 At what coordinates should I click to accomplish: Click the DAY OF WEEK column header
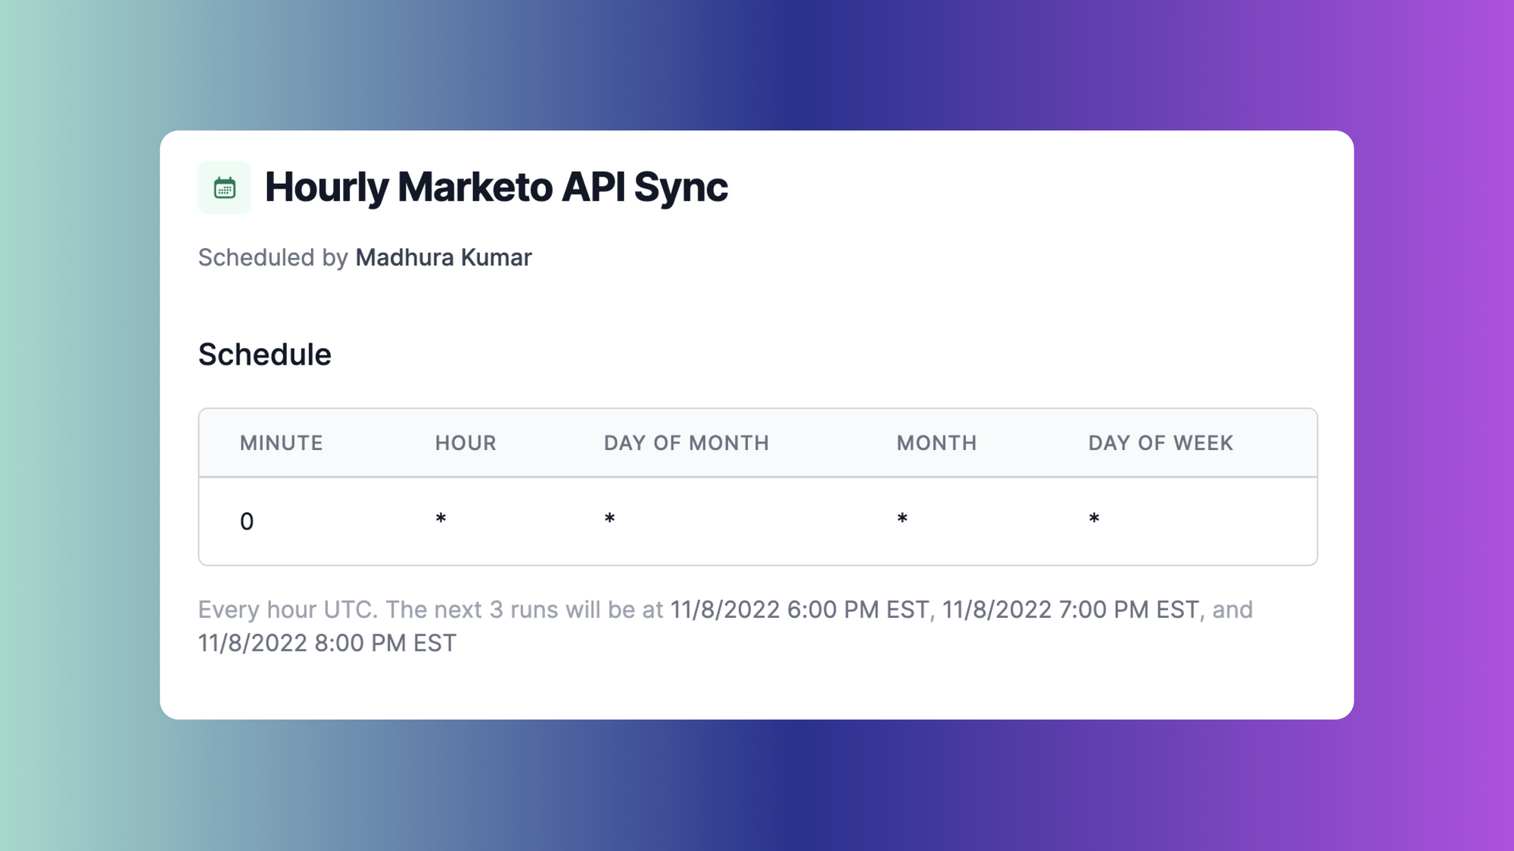coord(1161,443)
